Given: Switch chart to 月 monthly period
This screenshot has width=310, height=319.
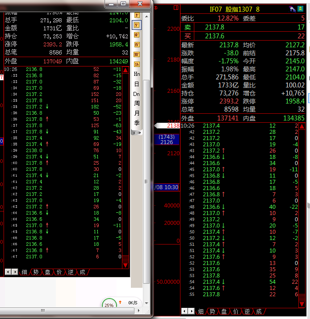Looking at the screenshot, I should tap(137, 113).
